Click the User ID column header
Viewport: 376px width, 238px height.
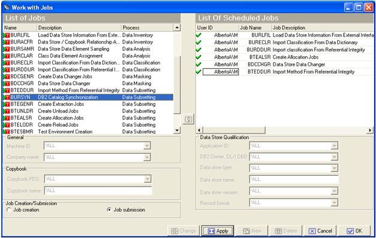pos(217,28)
